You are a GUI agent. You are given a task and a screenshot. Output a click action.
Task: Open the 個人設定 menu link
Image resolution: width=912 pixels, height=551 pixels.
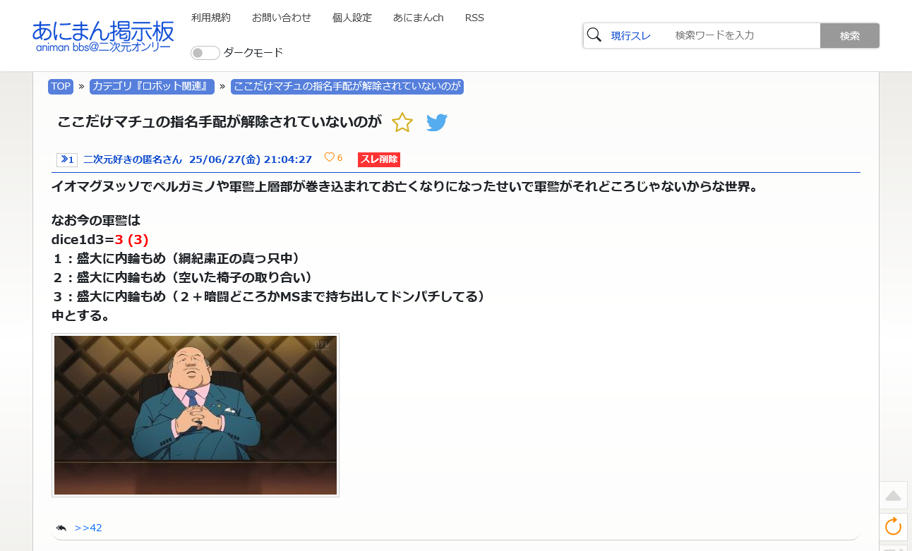coord(352,18)
